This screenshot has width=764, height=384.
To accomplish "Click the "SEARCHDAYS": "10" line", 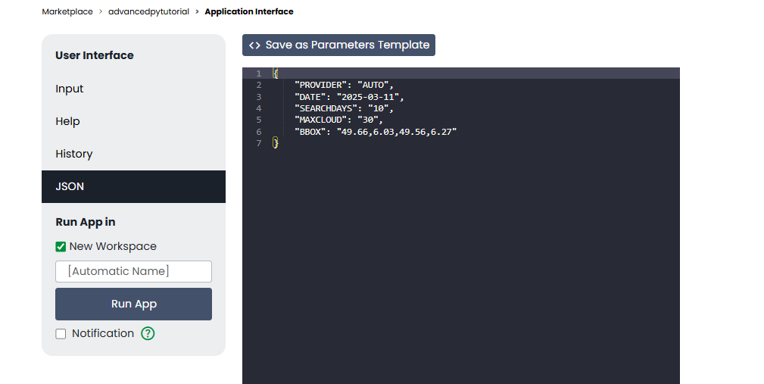I will [x=344, y=108].
